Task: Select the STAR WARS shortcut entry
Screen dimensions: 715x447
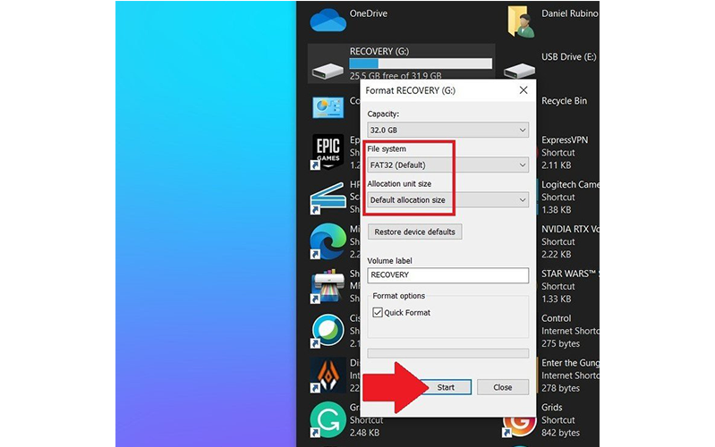Action: [570, 286]
